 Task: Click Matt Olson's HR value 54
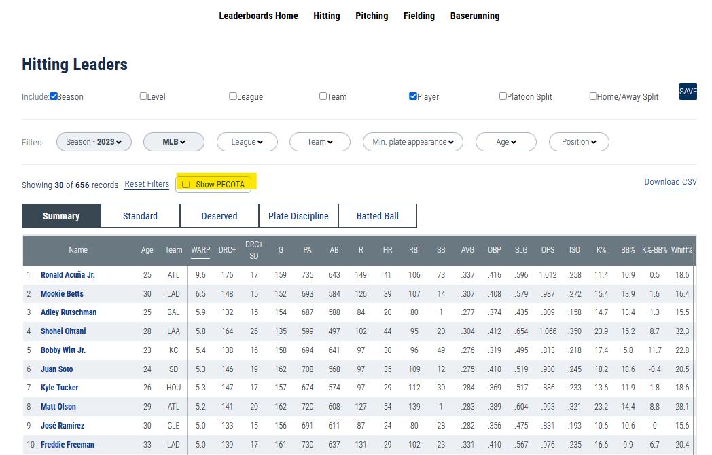[x=387, y=407]
